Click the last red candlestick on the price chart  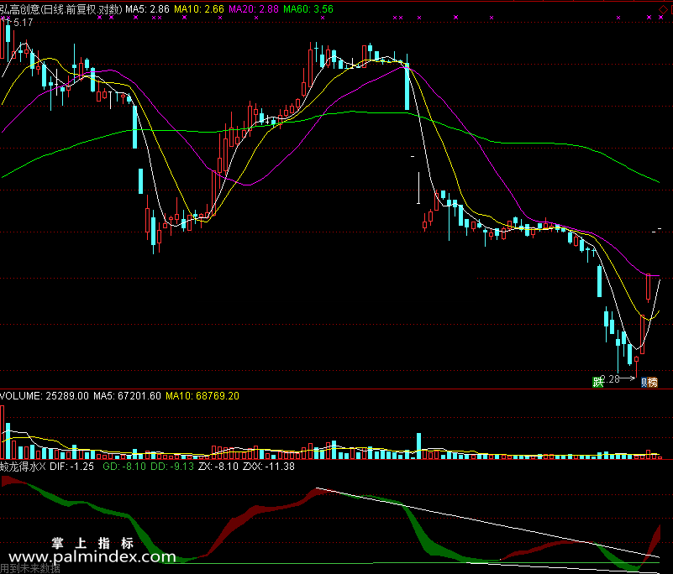648,287
